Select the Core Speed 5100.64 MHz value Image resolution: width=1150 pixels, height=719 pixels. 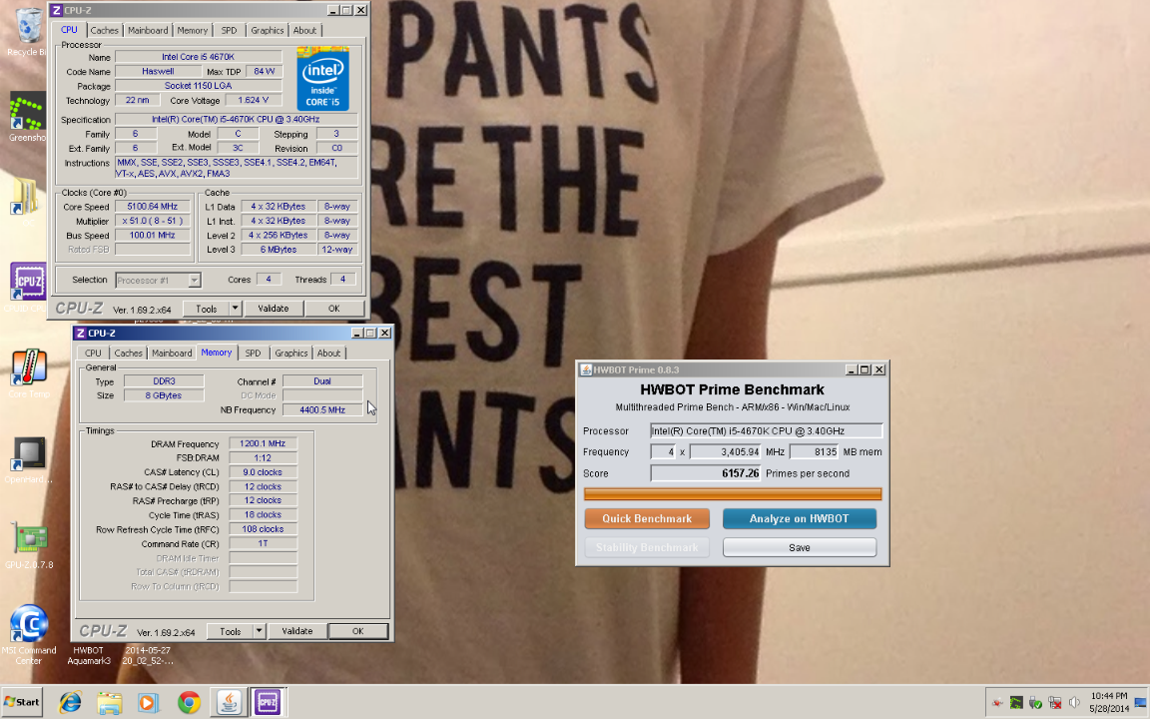(153, 207)
